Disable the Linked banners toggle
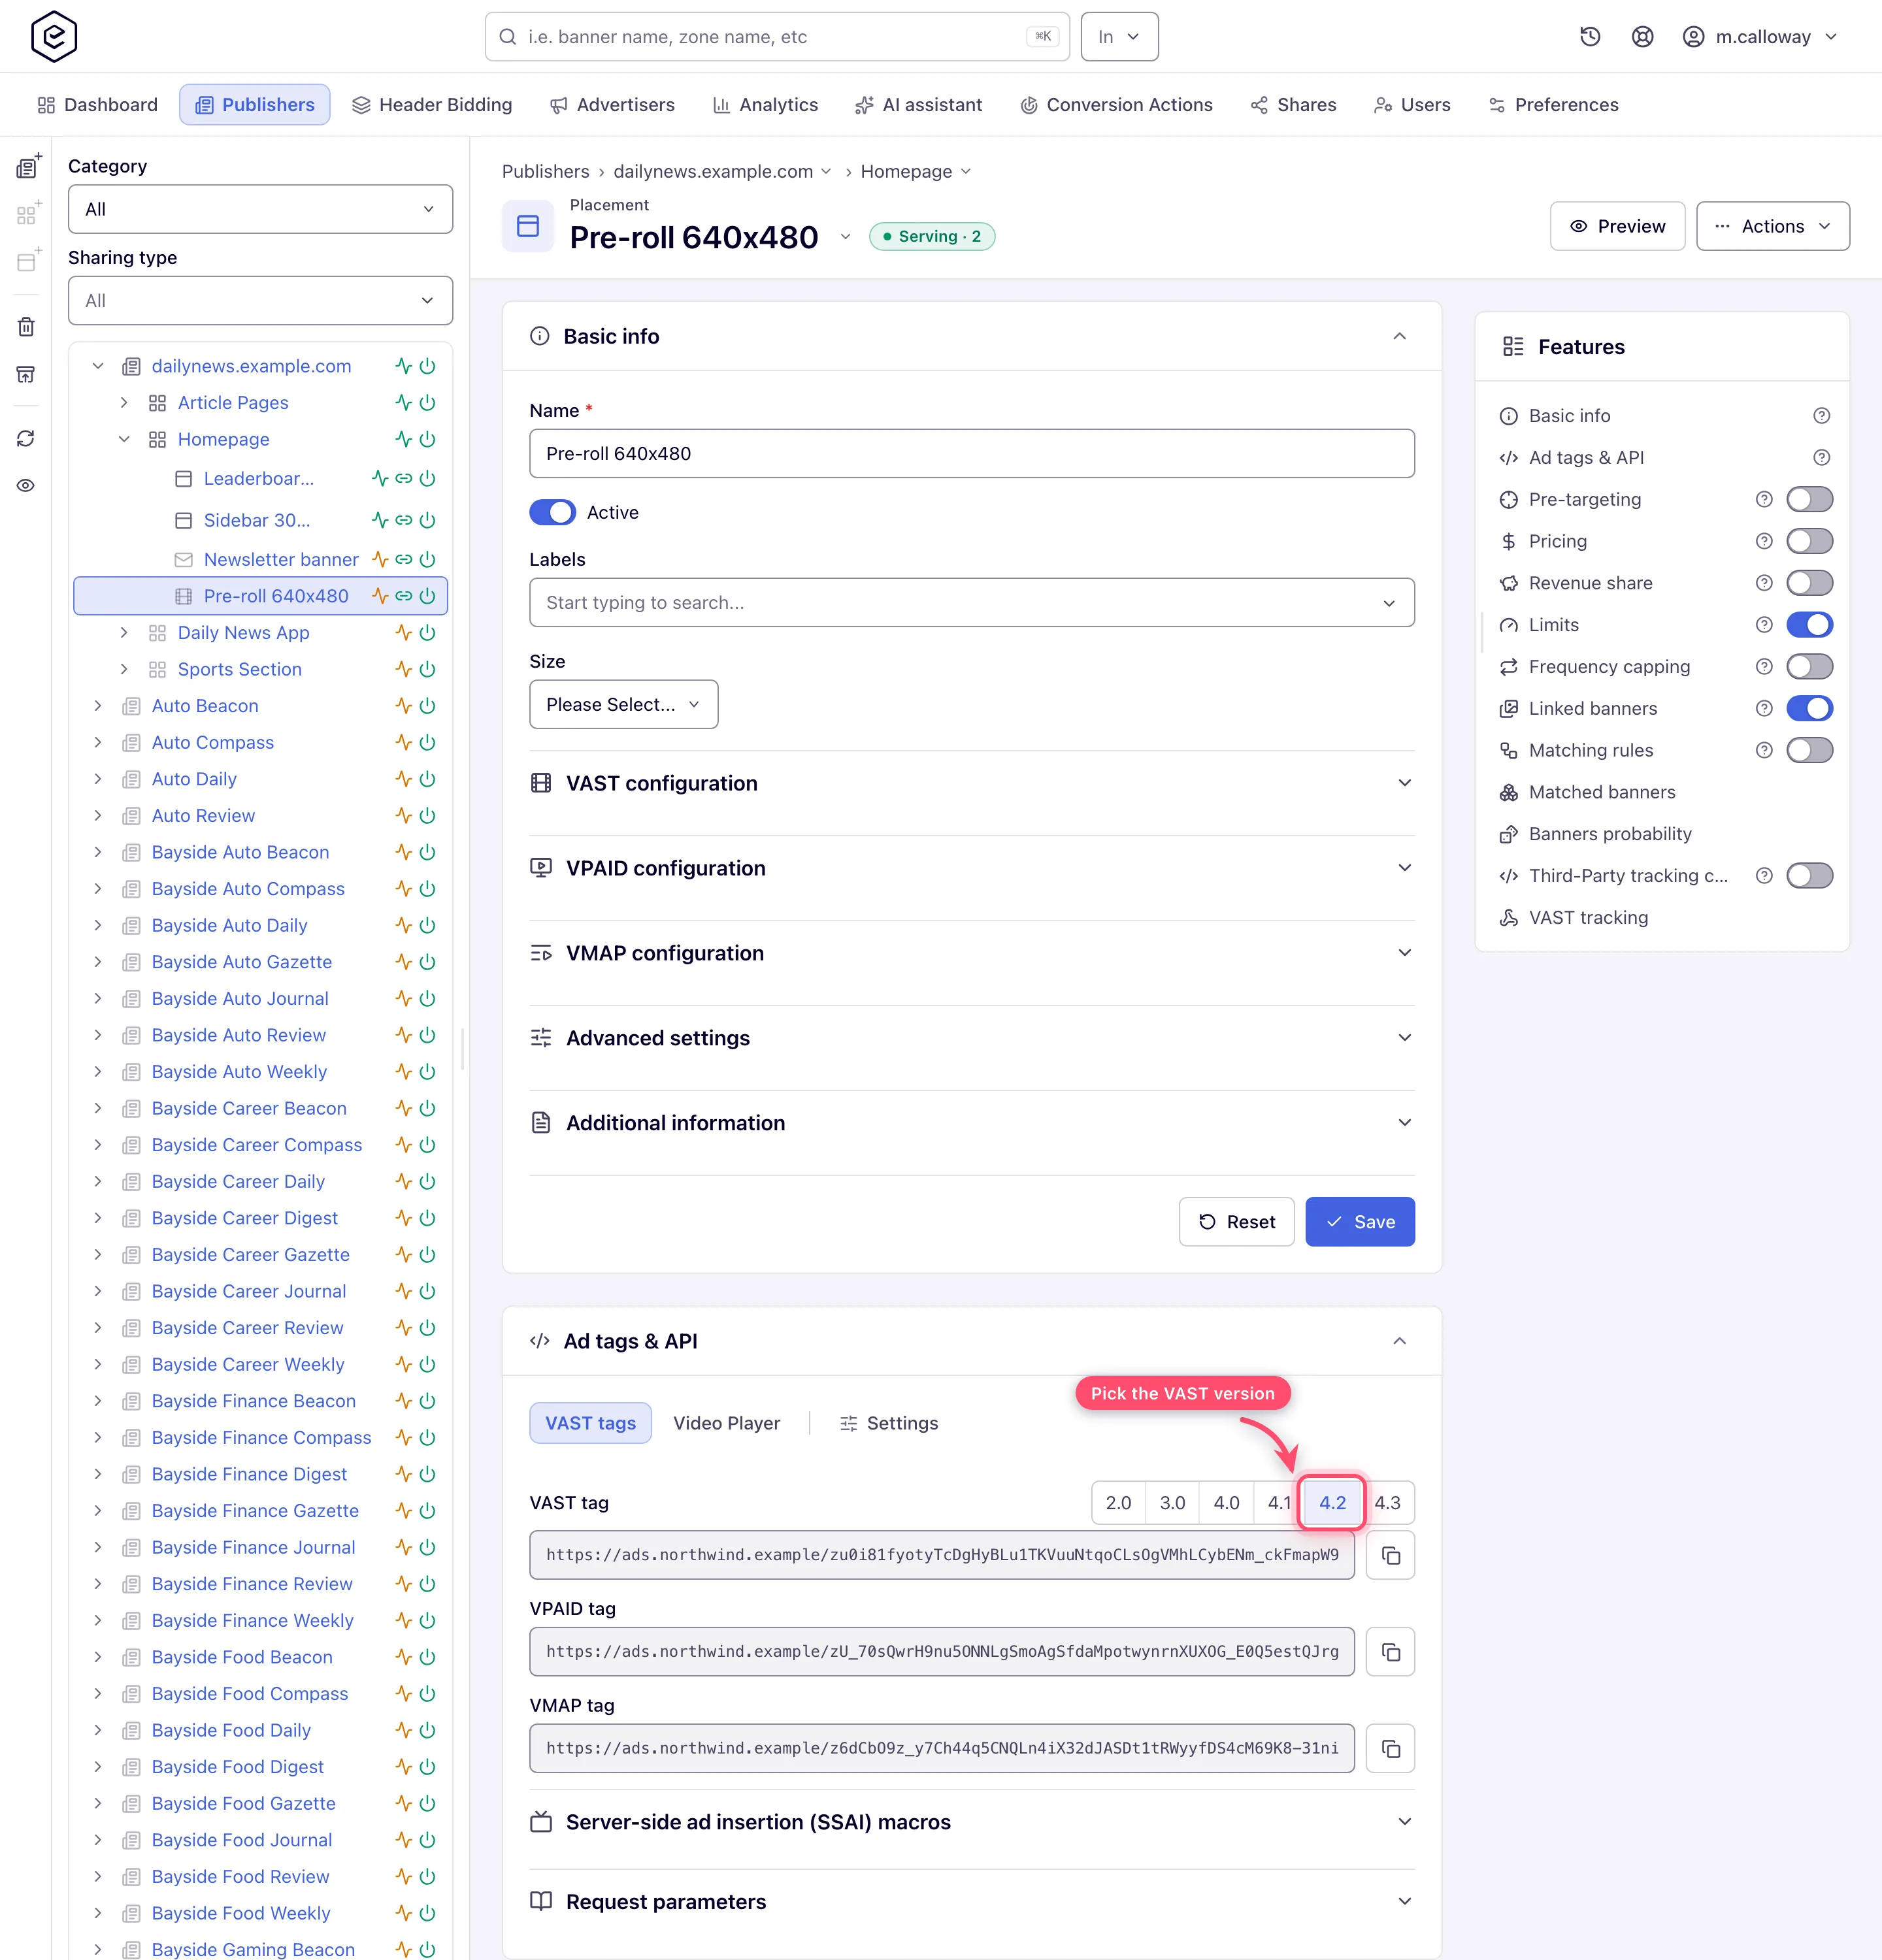Viewport: 1882px width, 1960px height. [x=1810, y=709]
